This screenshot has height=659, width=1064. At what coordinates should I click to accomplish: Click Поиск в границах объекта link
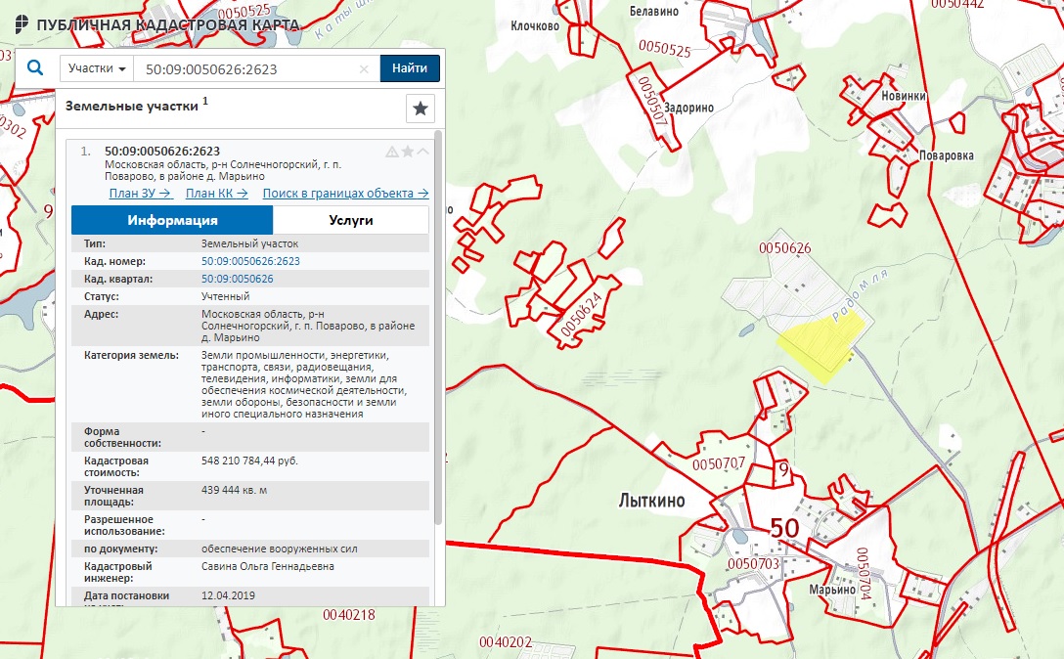pyautogui.click(x=345, y=194)
